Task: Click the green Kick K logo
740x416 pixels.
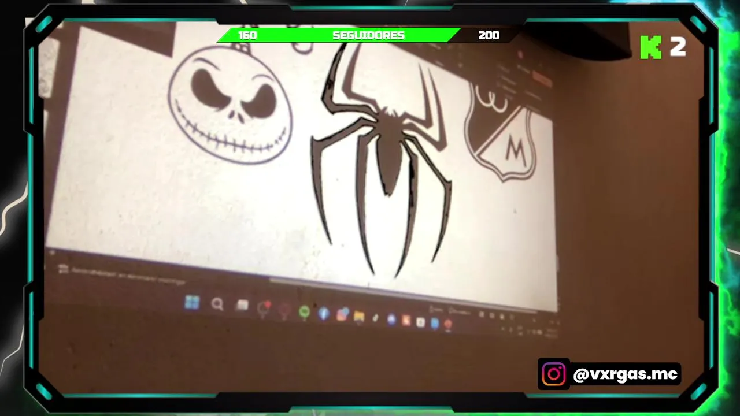Action: [x=650, y=47]
